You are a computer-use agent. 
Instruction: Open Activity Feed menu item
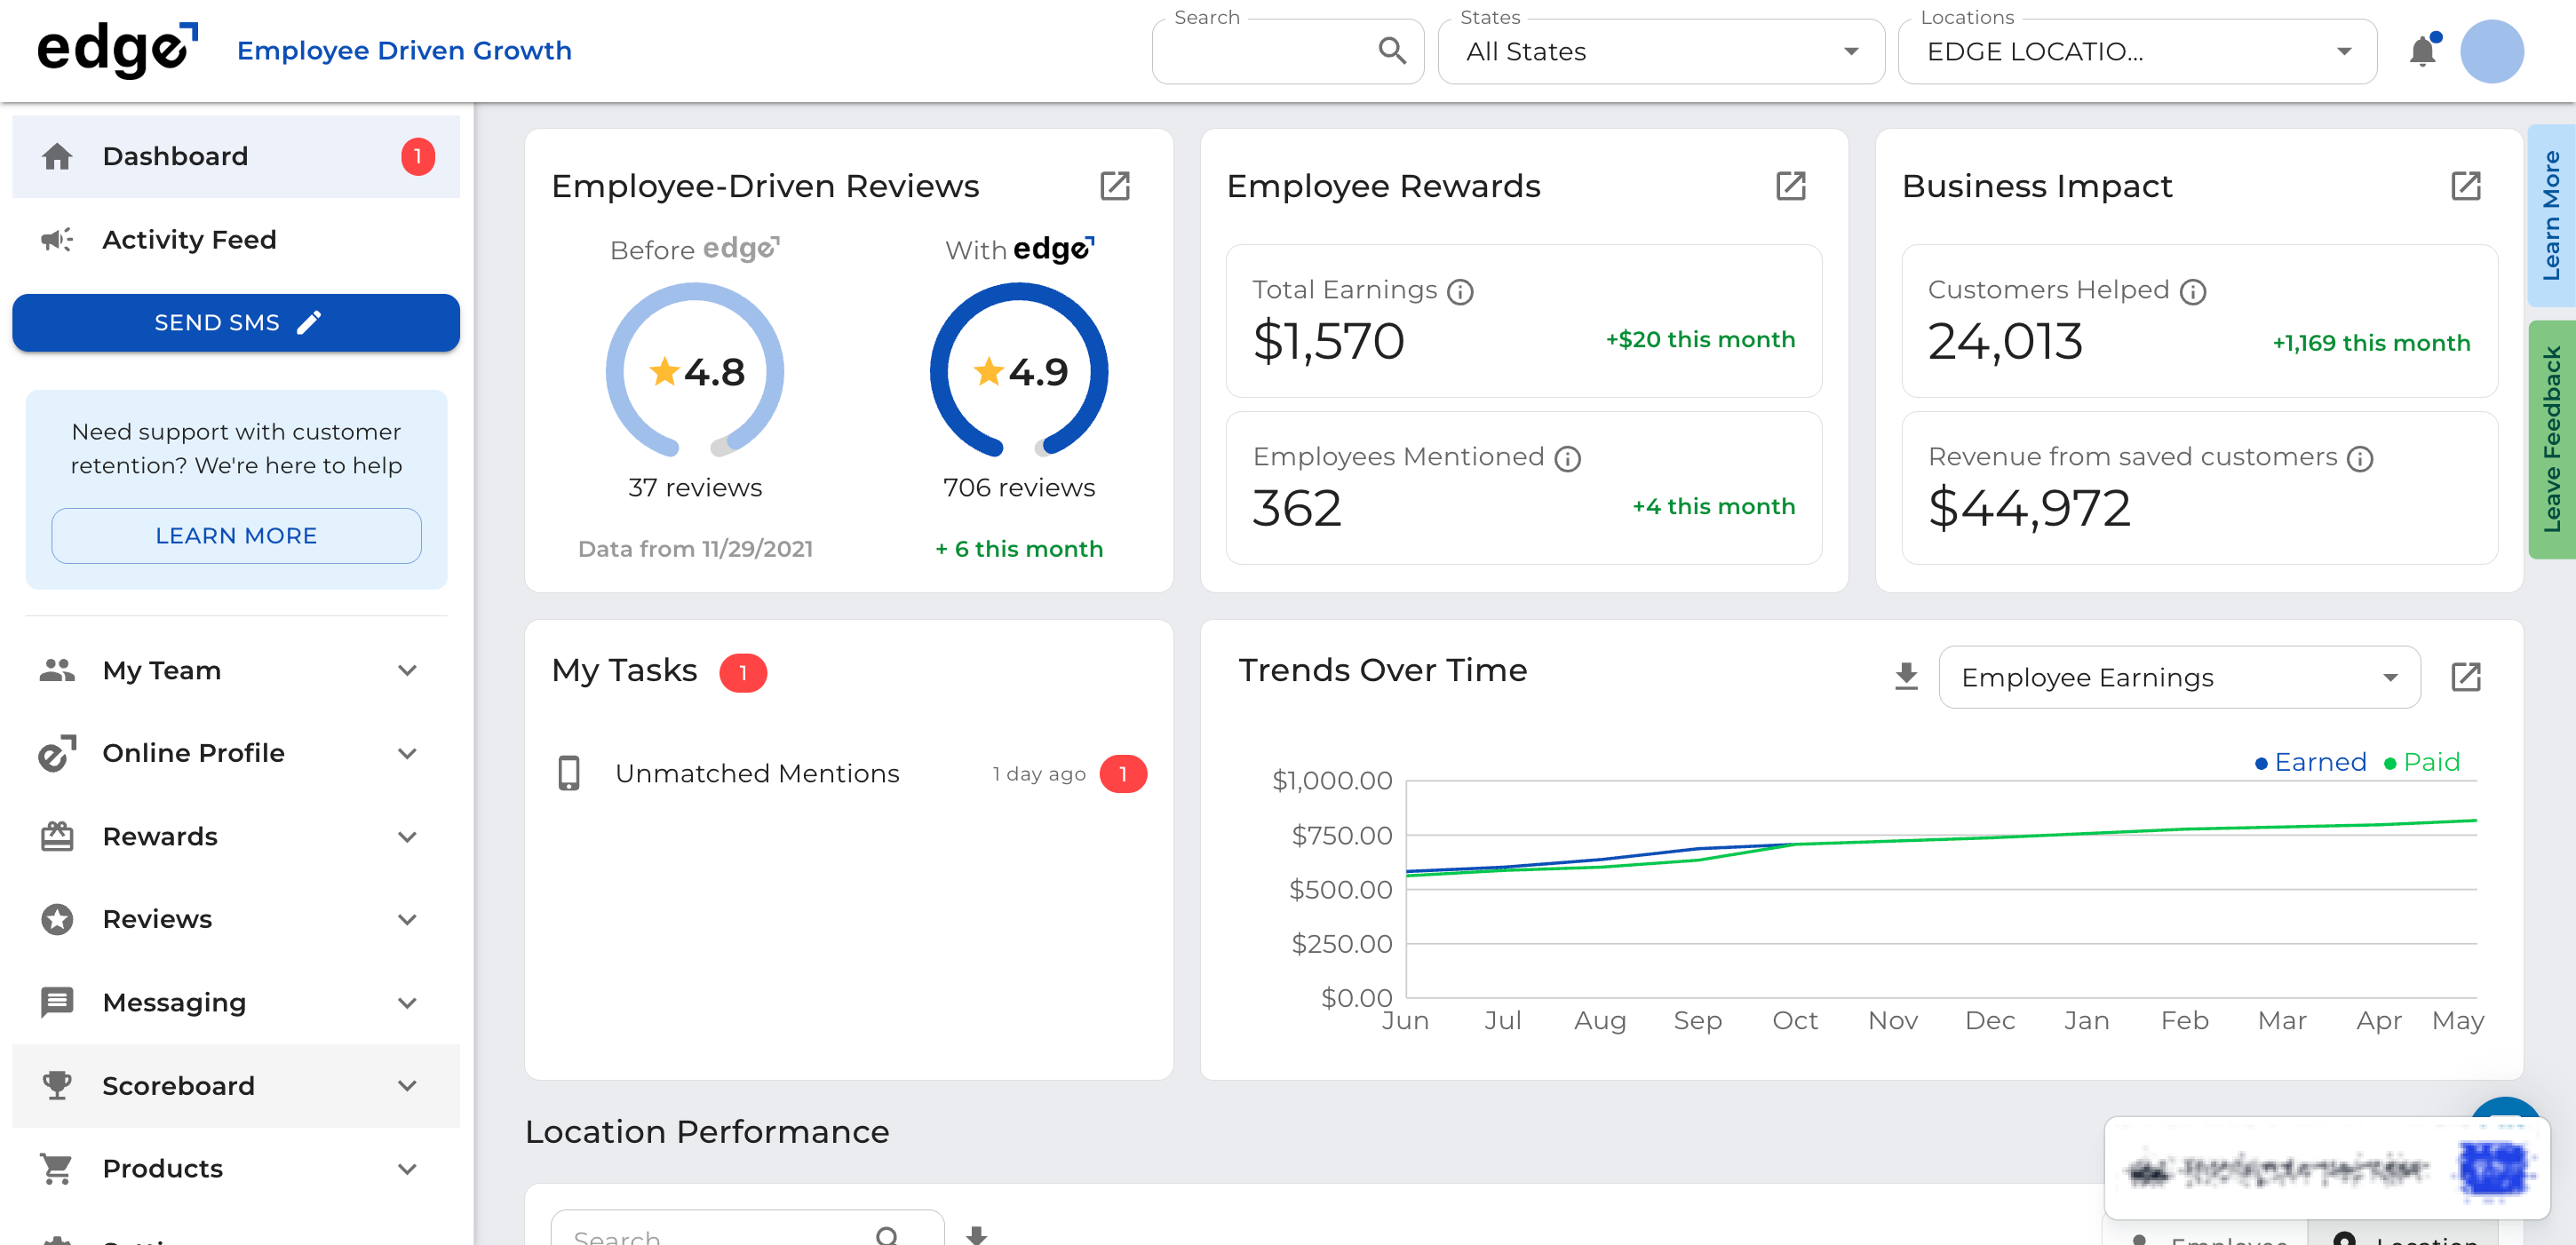click(236, 239)
